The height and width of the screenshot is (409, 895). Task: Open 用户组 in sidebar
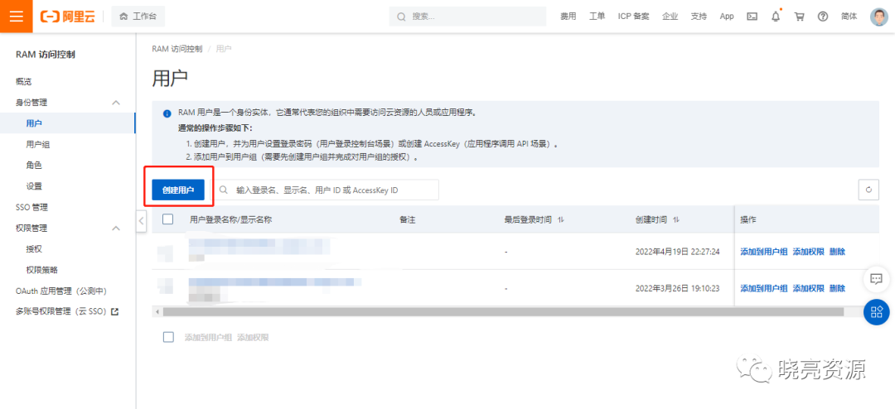(38, 144)
